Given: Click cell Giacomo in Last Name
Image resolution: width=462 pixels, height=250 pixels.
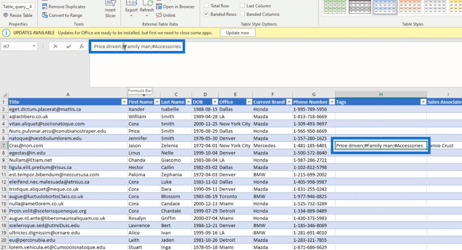Looking at the screenshot, I should coord(176,160).
